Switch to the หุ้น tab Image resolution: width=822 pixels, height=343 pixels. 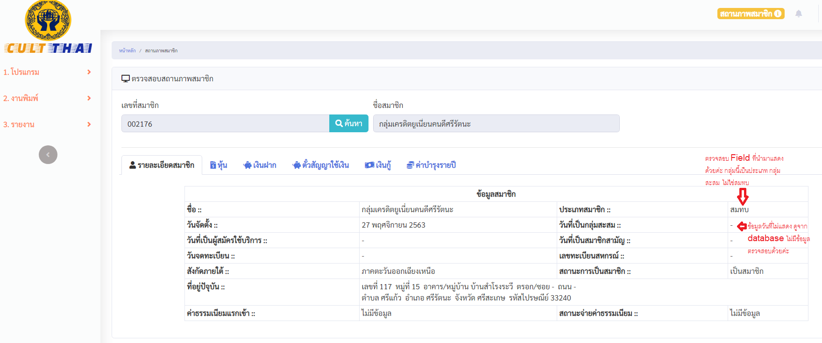pos(219,165)
